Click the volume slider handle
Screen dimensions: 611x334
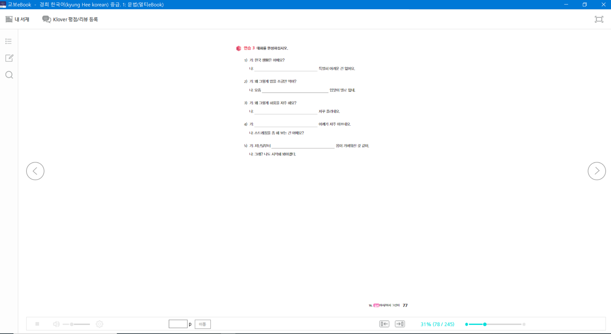pyautogui.click(x=72, y=324)
